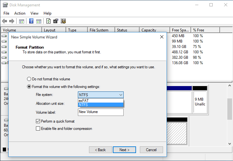Choose NTFS in the dropdown list
This screenshot has height=161, width=233.
[x=100, y=105]
